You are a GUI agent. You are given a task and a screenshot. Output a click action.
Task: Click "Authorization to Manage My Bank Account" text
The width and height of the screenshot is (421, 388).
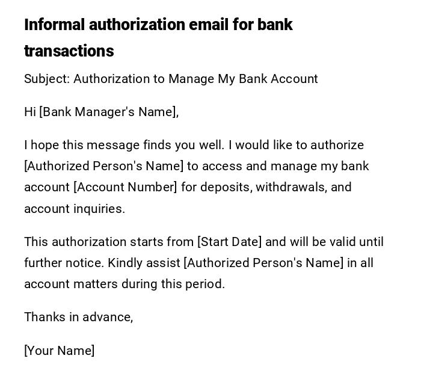(195, 79)
